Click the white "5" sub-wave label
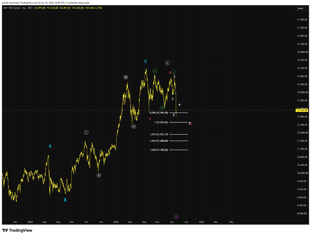The width and height of the screenshot is (311, 236). [189, 123]
